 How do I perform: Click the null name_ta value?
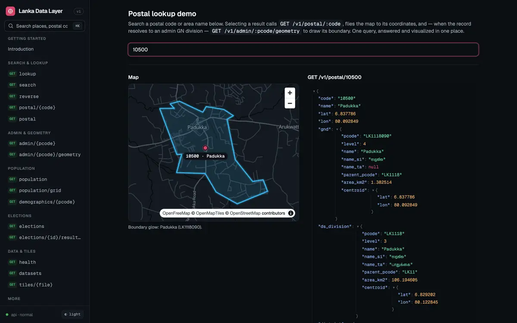[374, 167]
